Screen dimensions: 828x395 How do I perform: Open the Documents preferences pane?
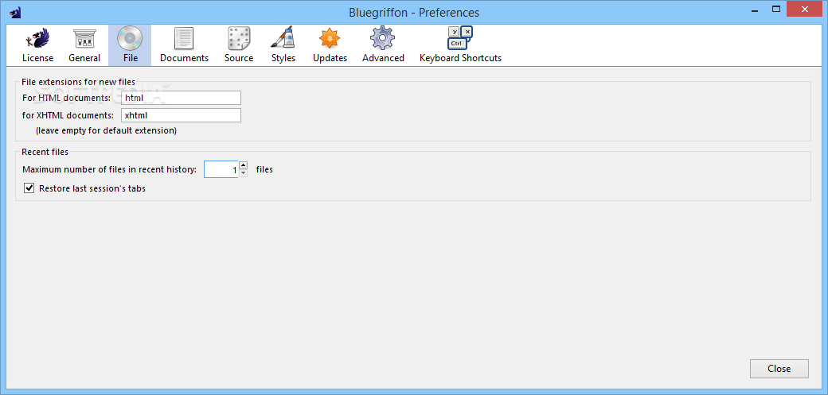tap(184, 45)
